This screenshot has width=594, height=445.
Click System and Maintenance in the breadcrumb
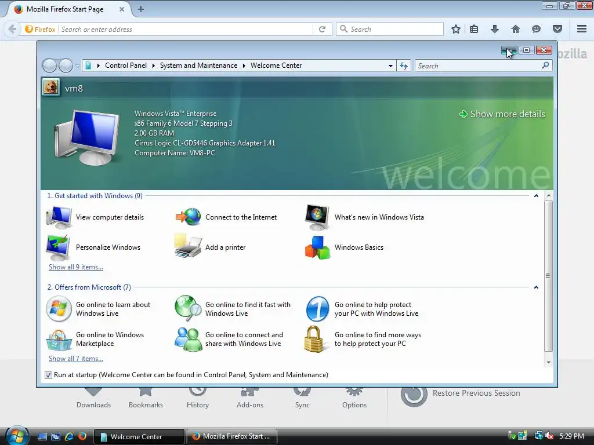coord(198,65)
